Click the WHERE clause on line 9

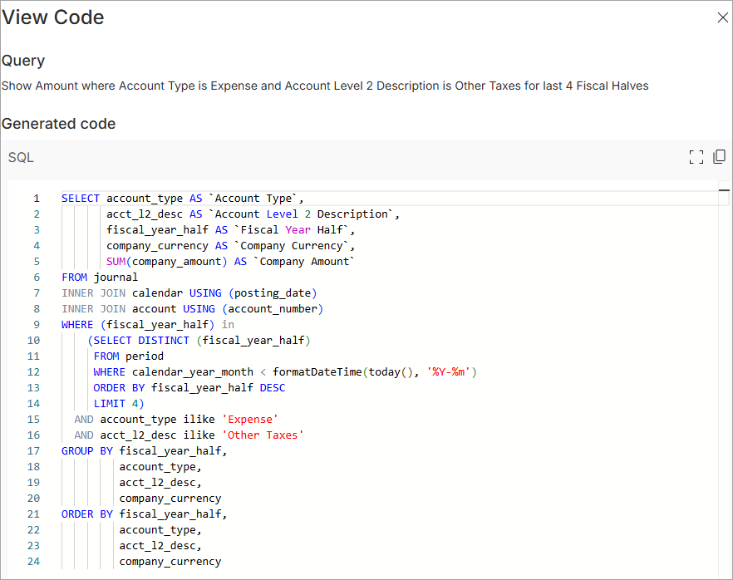point(76,324)
